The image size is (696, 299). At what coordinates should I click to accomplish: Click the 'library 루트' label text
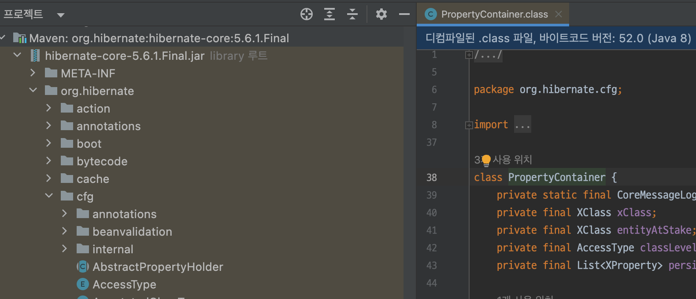coord(238,56)
